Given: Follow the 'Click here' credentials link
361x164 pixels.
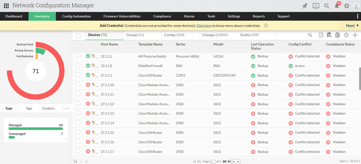Looking at the screenshot, I should tap(204, 26).
